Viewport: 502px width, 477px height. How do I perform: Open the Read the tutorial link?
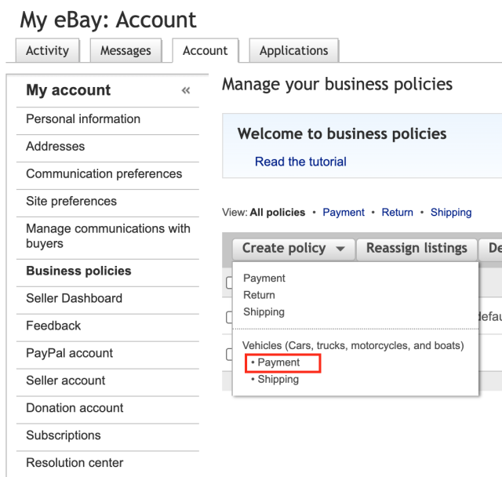pyautogui.click(x=300, y=162)
